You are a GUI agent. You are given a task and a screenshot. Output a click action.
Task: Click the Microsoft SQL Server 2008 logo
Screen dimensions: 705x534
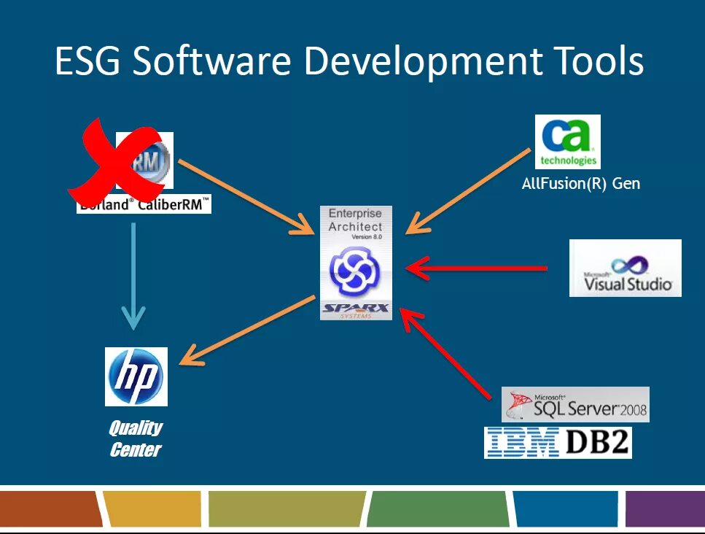pos(574,402)
